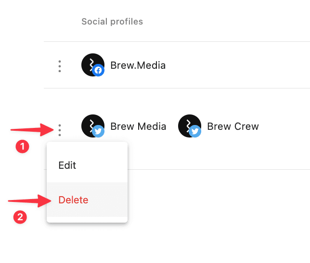Choose Edit from the context menu
The height and width of the screenshot is (263, 310).
(67, 165)
